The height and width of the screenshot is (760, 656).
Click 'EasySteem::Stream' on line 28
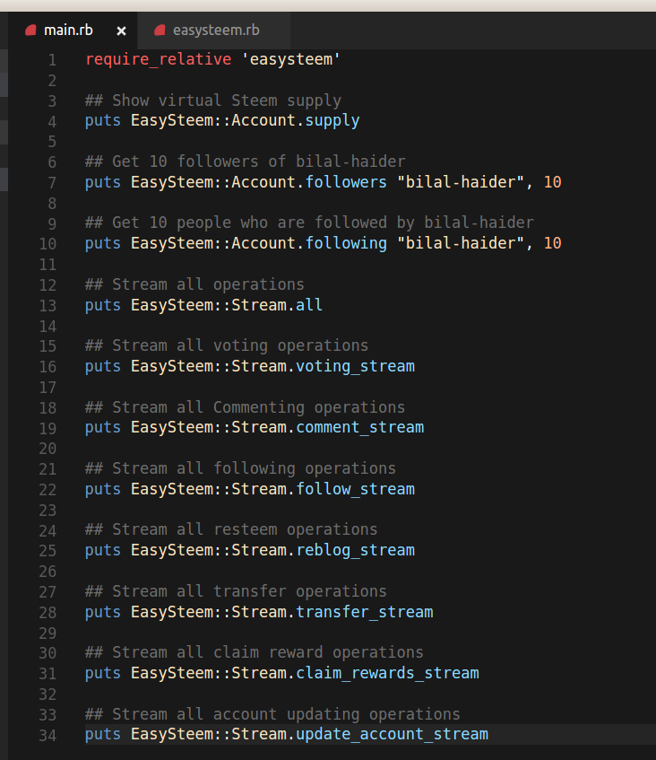pyautogui.click(x=209, y=612)
